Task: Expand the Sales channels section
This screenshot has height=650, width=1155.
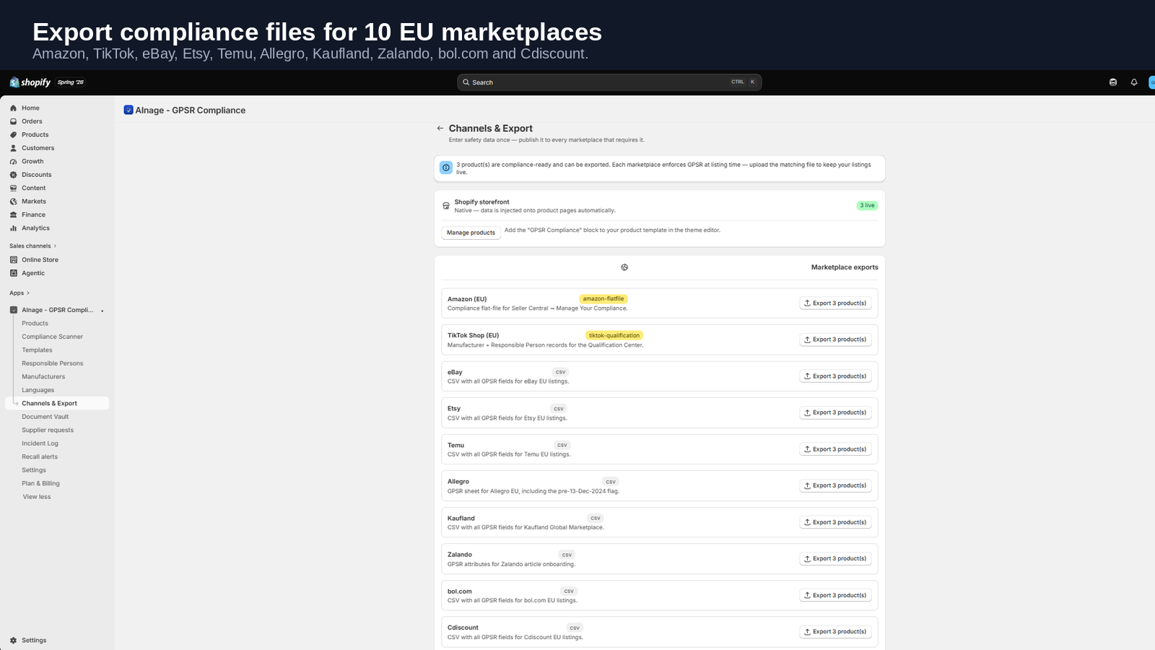Action: (x=32, y=246)
